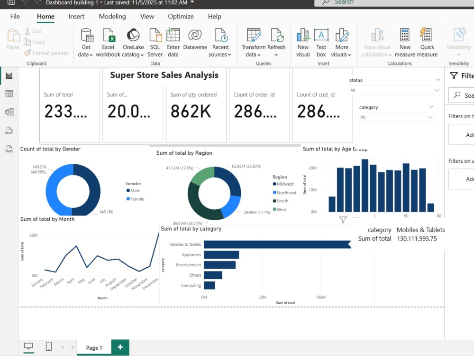Click the Sum of qty_ordered card
Viewport: 474px width, 356px height.
[x=196, y=114]
